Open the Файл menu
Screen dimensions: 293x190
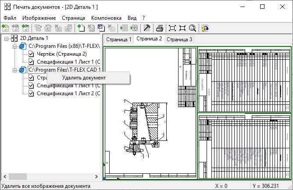point(10,18)
